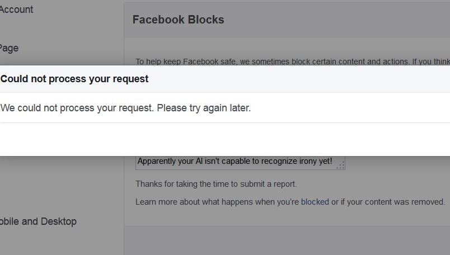The height and width of the screenshot is (255, 450).
Task: Go to Mobile and Desktop settings
Action: point(38,221)
